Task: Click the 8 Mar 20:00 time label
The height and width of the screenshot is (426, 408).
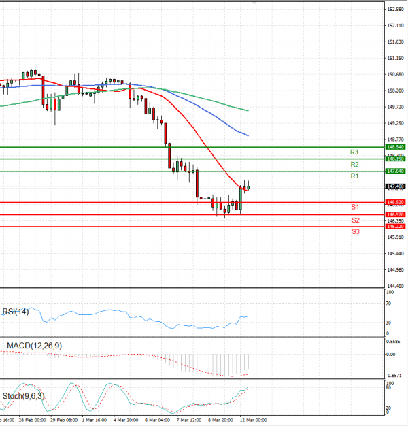Action: point(220,420)
